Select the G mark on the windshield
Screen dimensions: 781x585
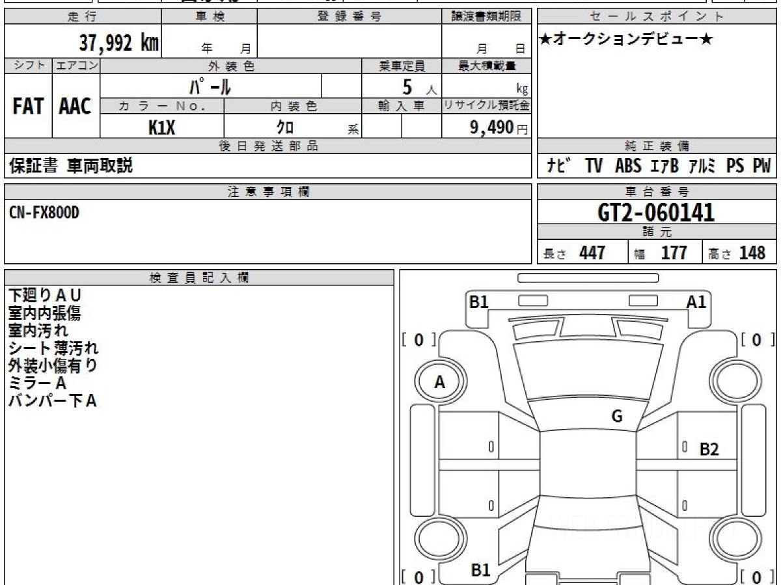click(617, 417)
